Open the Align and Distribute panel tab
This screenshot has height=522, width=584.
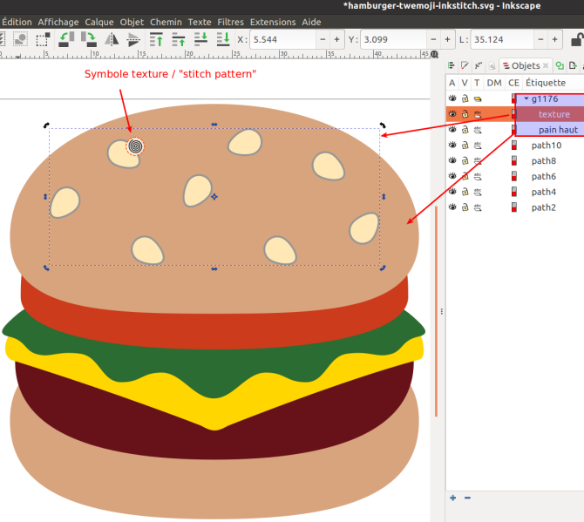(452, 66)
